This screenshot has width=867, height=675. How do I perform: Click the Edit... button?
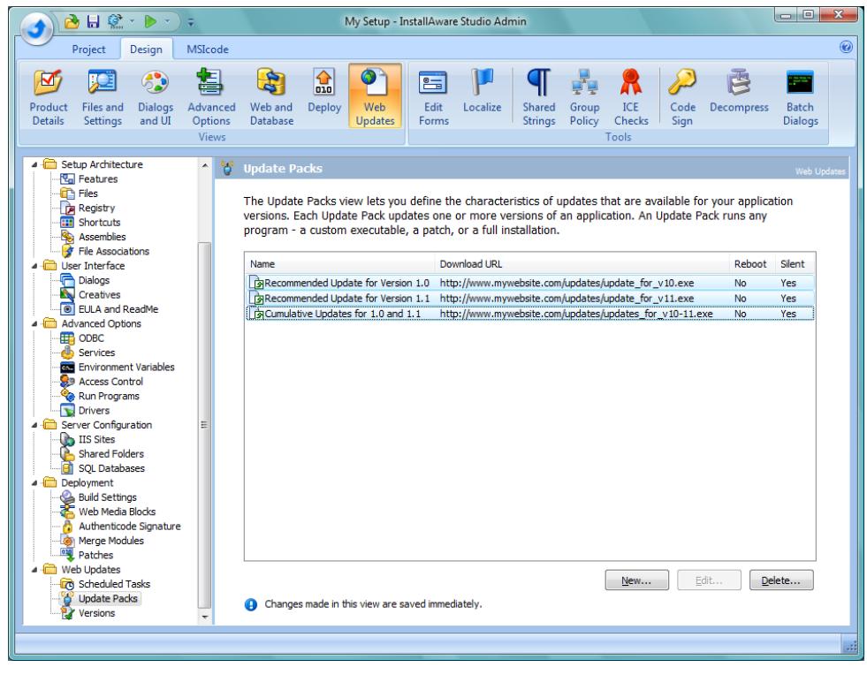(x=709, y=580)
